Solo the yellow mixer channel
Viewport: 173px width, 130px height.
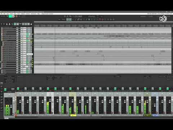point(75,100)
